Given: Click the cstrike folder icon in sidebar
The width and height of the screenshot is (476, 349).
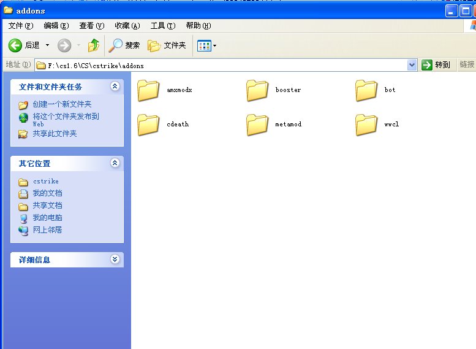Looking at the screenshot, I should (23, 182).
